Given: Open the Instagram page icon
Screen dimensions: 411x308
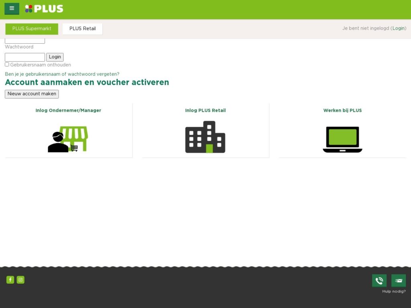Looking at the screenshot, I should pyautogui.click(x=20, y=280).
